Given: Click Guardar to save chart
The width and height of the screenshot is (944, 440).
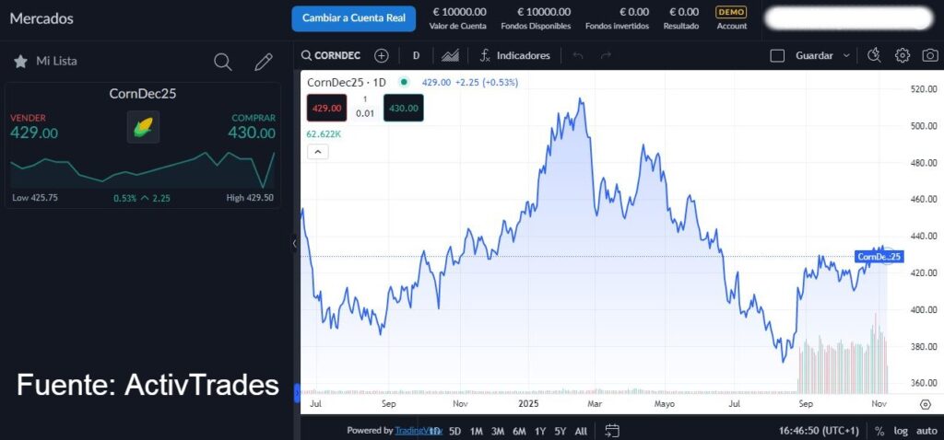Looking at the screenshot, I should point(814,56).
